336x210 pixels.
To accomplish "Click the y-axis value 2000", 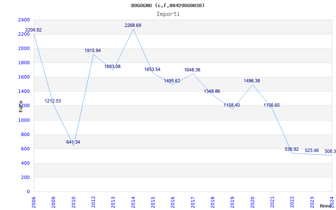I will point(24,48).
